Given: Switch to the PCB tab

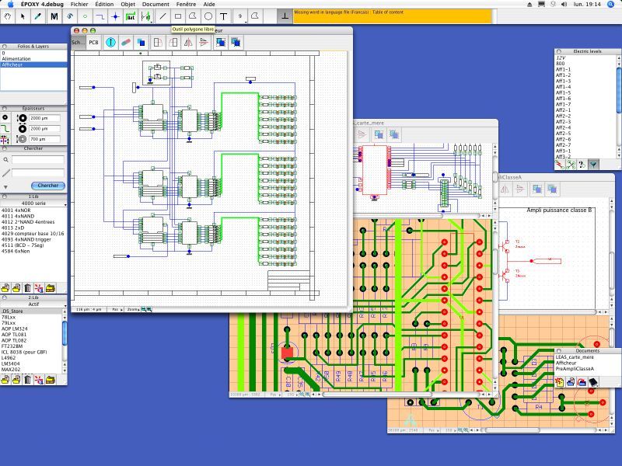Looking at the screenshot, I should click(x=93, y=43).
